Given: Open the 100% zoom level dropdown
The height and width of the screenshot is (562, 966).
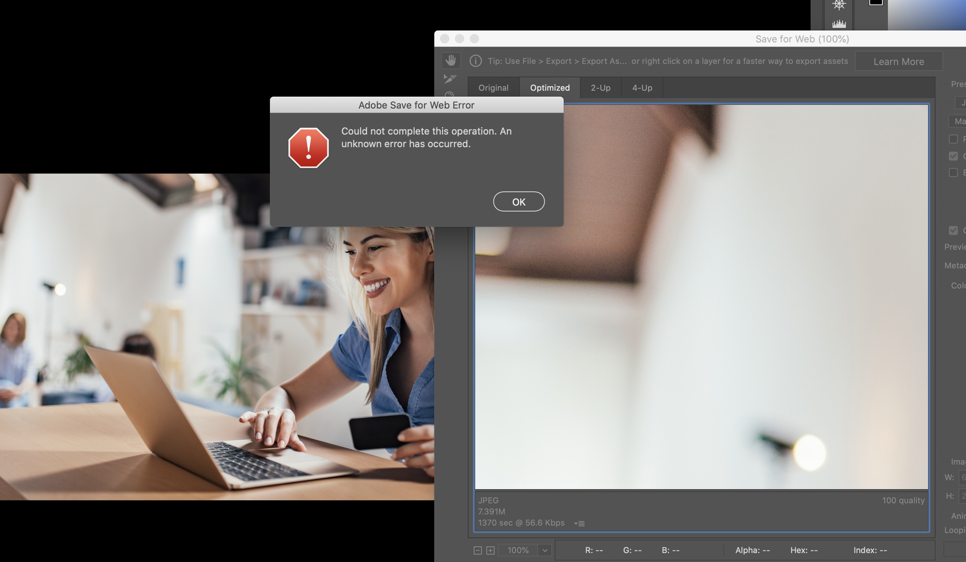Looking at the screenshot, I should pyautogui.click(x=544, y=550).
